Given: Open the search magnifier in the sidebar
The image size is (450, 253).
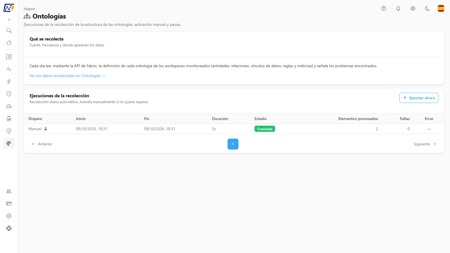Looking at the screenshot, I should [x=9, y=30].
